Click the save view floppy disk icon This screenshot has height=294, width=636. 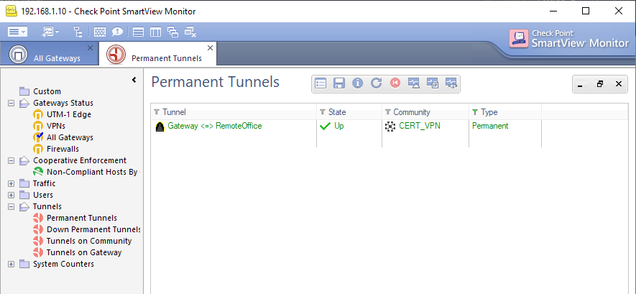click(x=338, y=83)
